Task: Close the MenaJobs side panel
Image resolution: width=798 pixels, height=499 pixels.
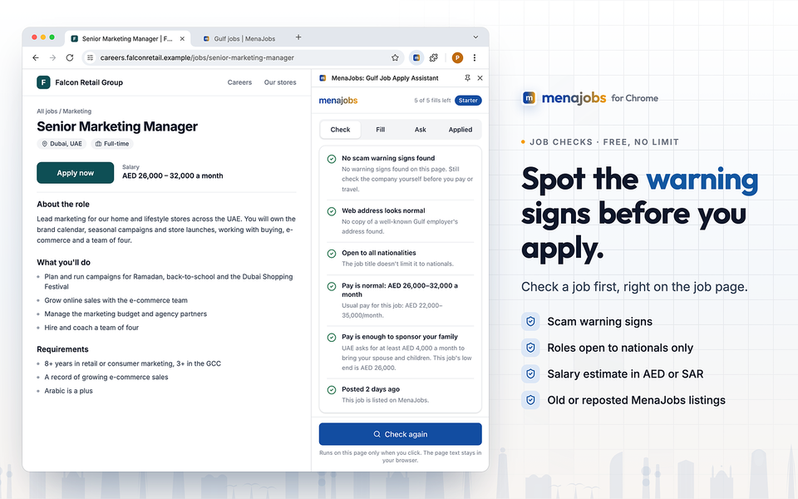Action: [x=480, y=78]
